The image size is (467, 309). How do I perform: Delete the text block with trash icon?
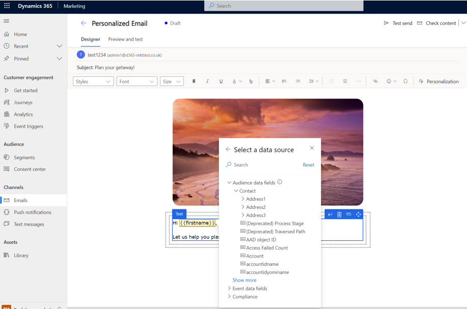coord(339,214)
